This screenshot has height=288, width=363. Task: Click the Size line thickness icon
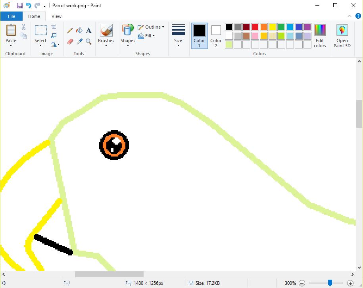(178, 30)
